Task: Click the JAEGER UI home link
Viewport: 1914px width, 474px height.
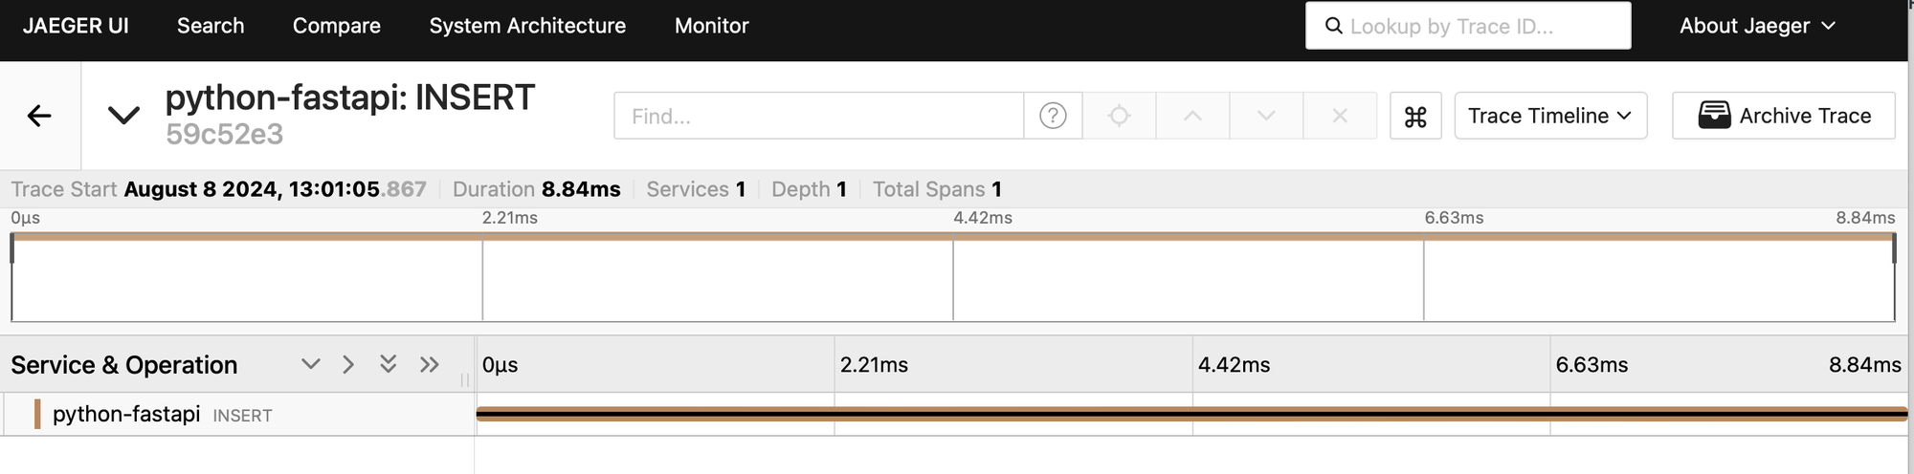Action: pos(76,26)
